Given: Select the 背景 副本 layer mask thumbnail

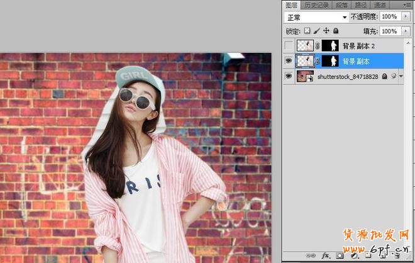Looking at the screenshot, I should (x=330, y=60).
